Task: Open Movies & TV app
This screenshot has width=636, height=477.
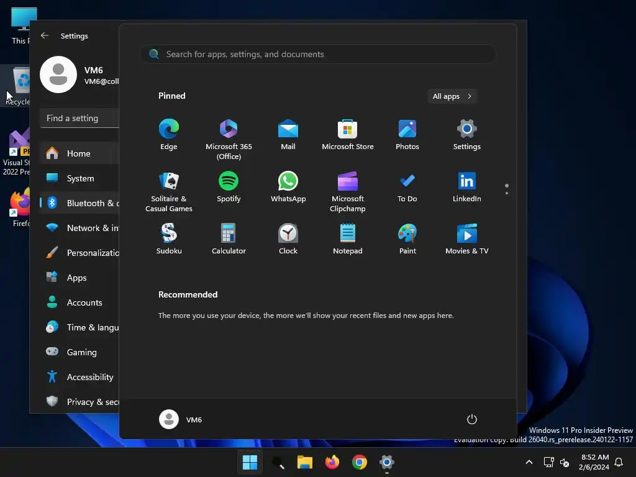Action: tap(467, 239)
